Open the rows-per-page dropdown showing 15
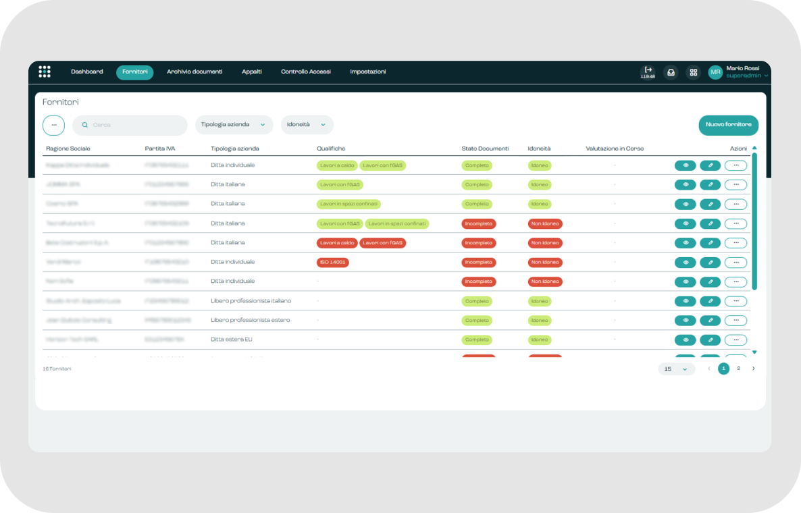 [x=676, y=369]
